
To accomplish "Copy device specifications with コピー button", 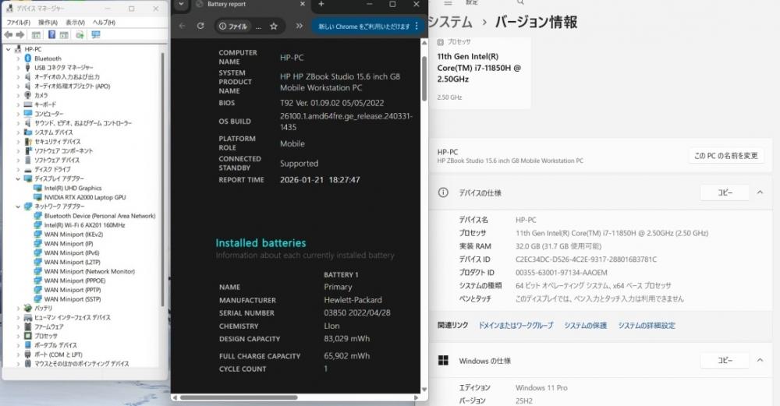I will (x=725, y=192).
